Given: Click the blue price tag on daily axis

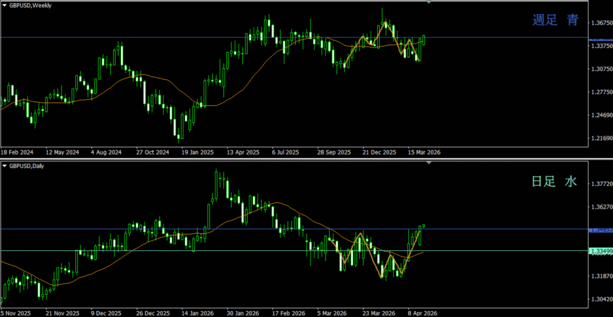Looking at the screenshot, I should click(600, 230).
